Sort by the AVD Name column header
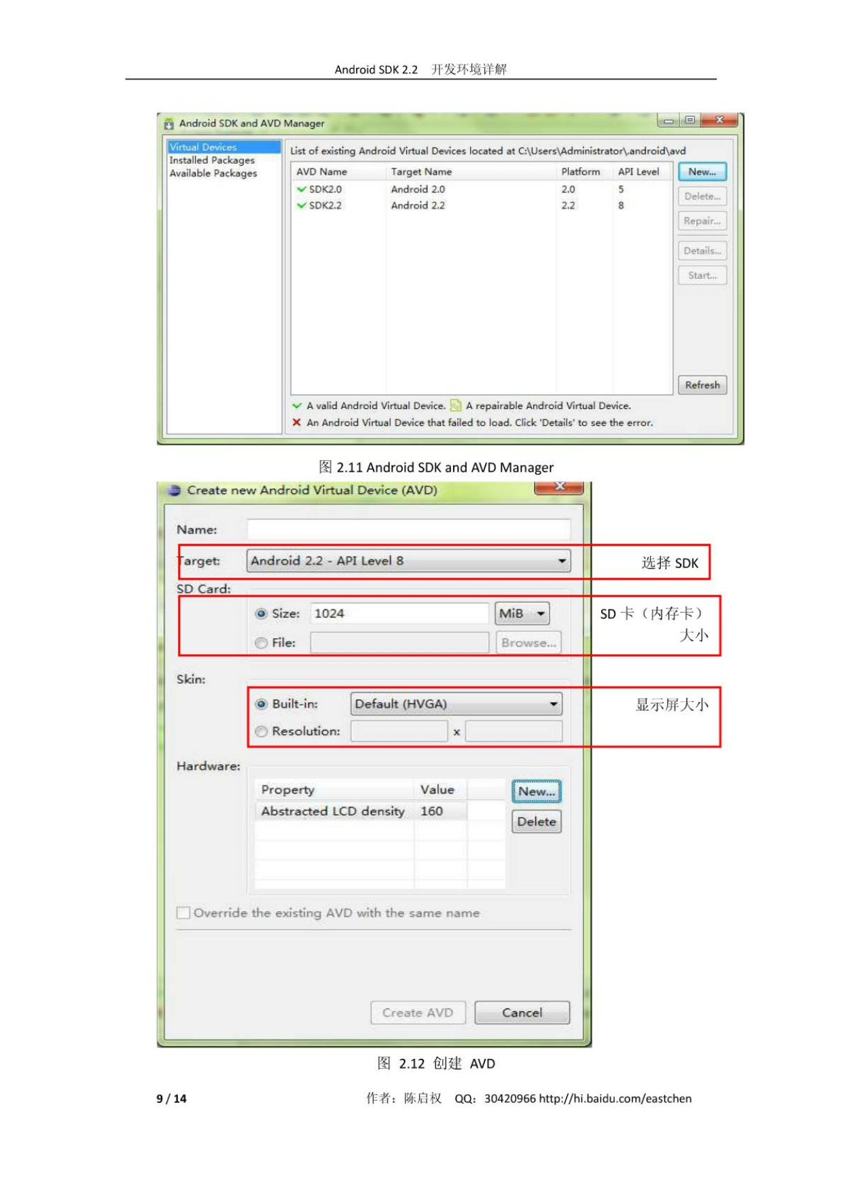This screenshot has width=843, height=1192. coord(338,172)
